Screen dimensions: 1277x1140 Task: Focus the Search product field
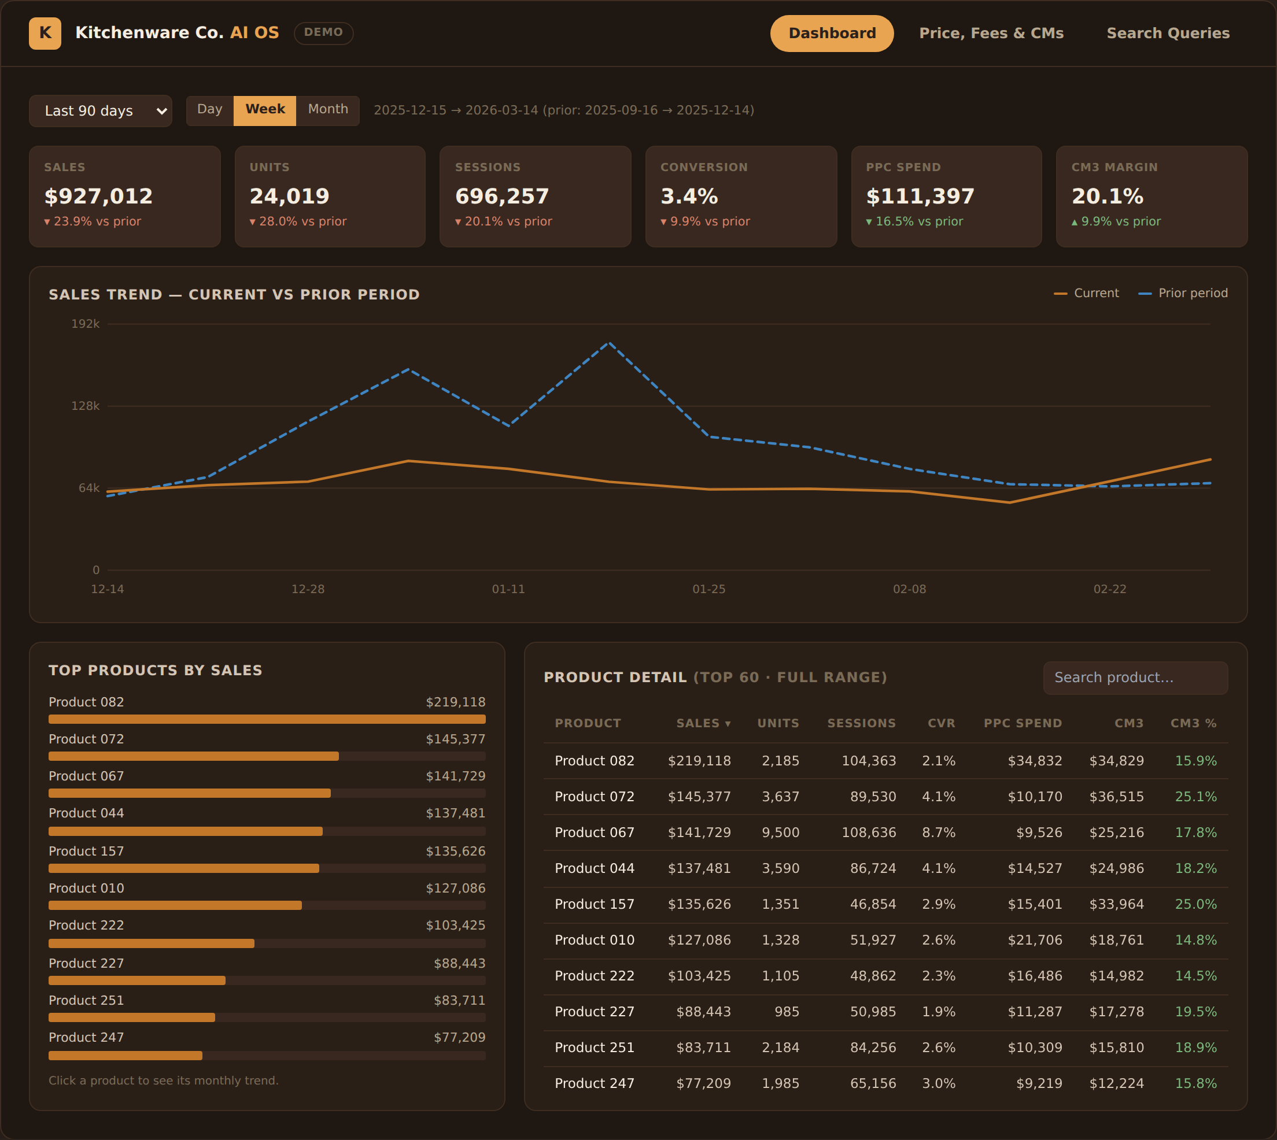[1135, 678]
